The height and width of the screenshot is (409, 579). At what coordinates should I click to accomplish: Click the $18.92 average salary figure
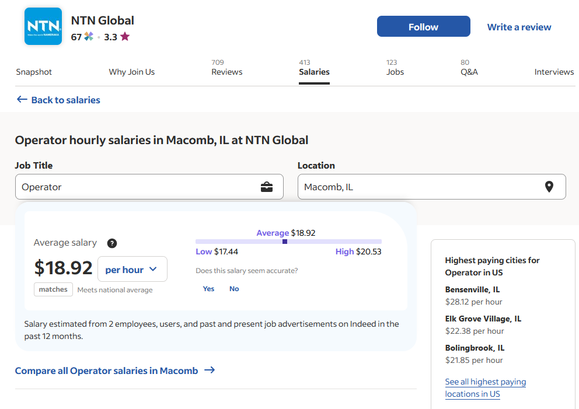pyautogui.click(x=63, y=268)
